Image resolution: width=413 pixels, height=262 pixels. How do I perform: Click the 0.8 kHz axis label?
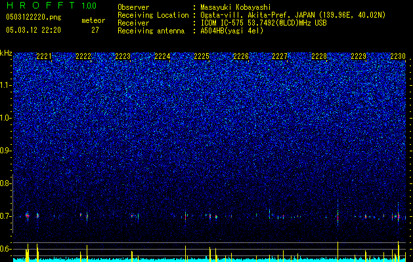[5, 183]
